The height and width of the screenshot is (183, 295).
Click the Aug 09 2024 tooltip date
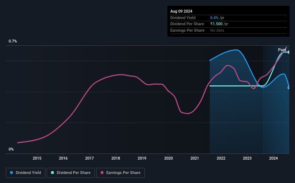point(181,11)
